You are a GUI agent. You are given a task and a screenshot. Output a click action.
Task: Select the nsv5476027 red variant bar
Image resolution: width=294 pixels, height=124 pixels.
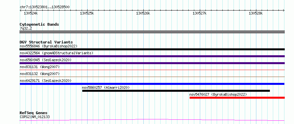pyautogui.click(x=237, y=98)
